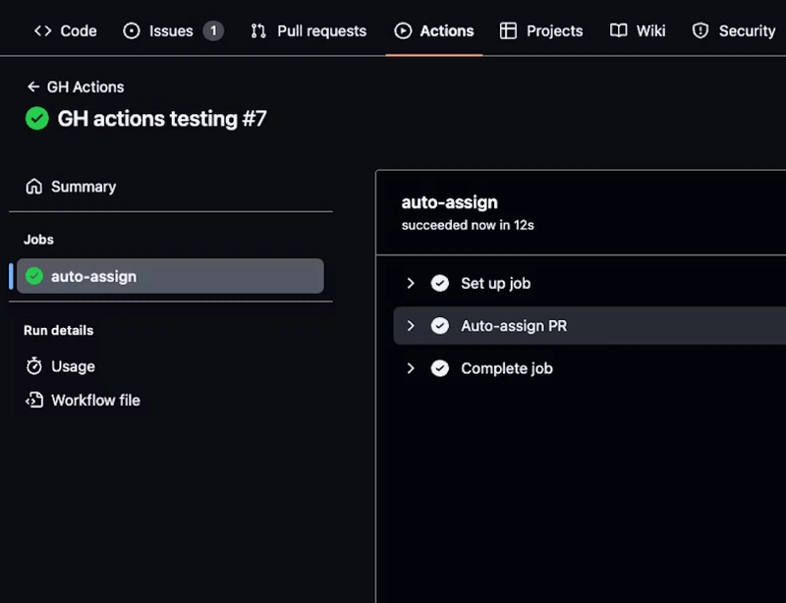Expand the Auto-assign PR step

coord(411,326)
